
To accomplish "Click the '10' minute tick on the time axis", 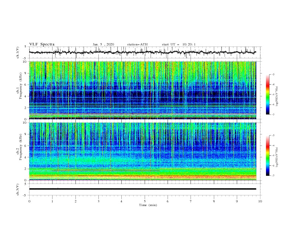I will pos(260,201).
